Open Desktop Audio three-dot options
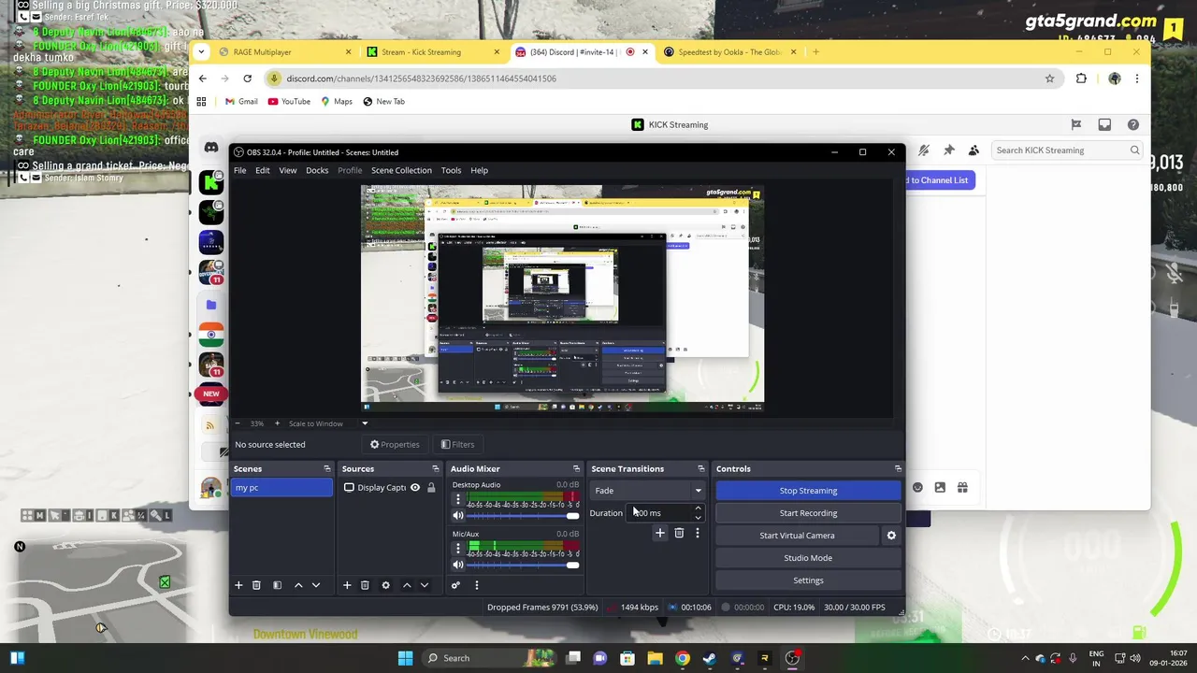This screenshot has height=673, width=1197. pos(458,500)
